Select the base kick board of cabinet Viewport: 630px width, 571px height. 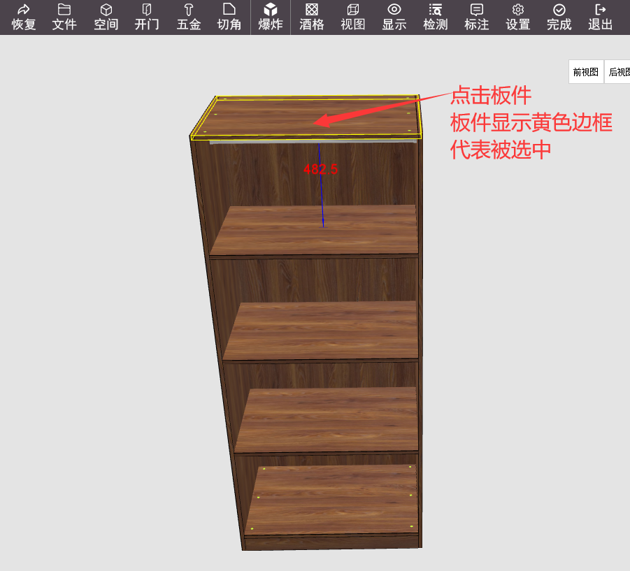click(x=331, y=542)
